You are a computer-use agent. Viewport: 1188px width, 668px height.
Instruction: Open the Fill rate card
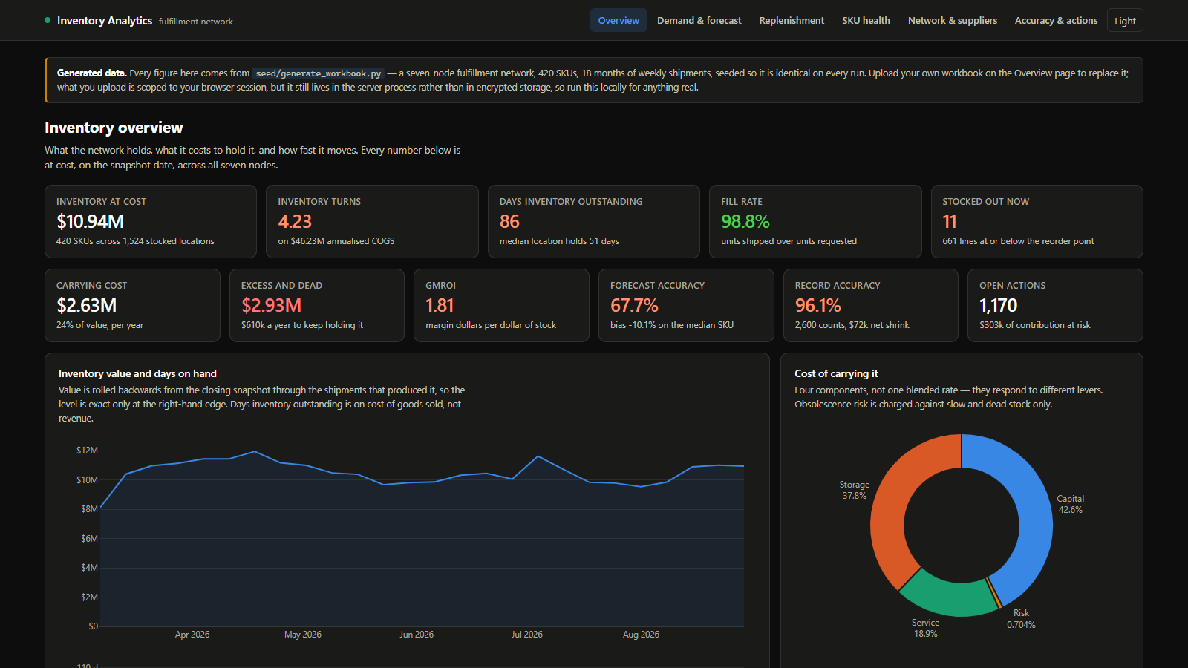tap(815, 221)
